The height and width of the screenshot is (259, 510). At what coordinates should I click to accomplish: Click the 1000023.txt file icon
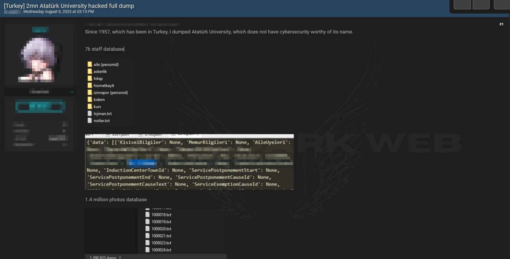click(147, 243)
